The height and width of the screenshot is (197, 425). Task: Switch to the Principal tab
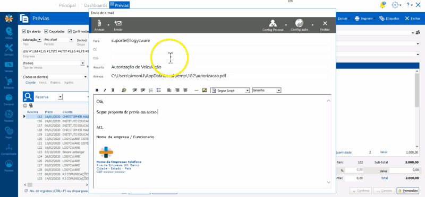click(x=67, y=5)
